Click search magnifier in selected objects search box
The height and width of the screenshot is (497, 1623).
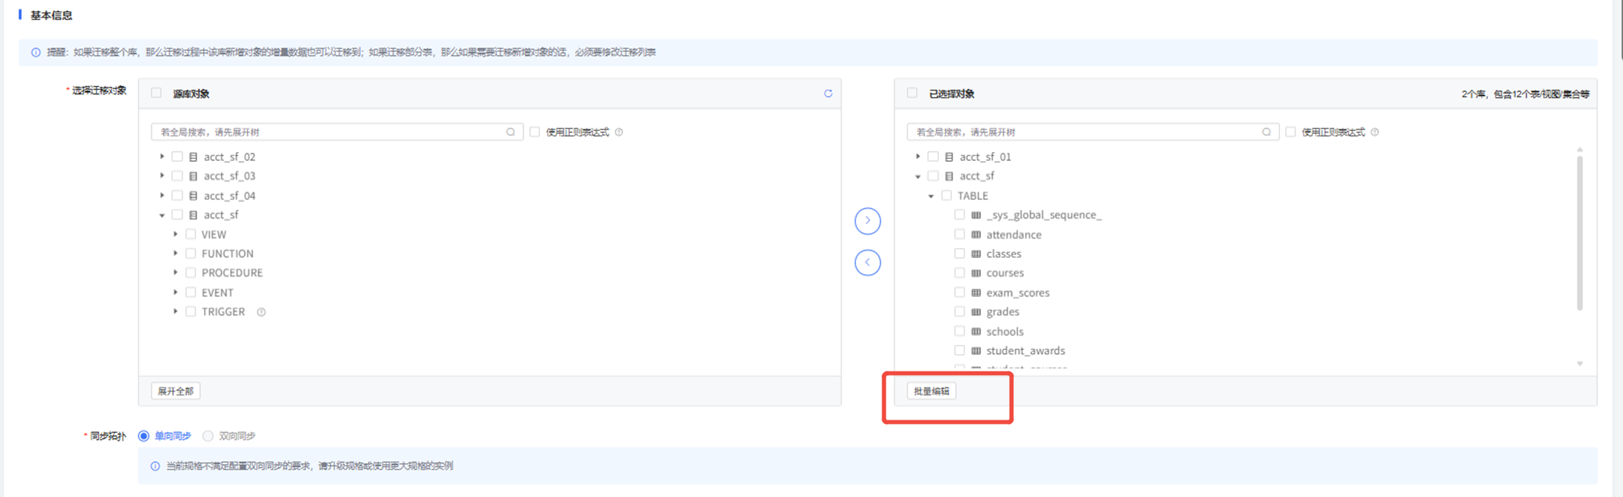(1266, 132)
